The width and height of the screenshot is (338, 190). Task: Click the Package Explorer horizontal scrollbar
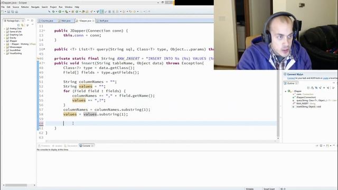pyautogui.click(x=16, y=185)
